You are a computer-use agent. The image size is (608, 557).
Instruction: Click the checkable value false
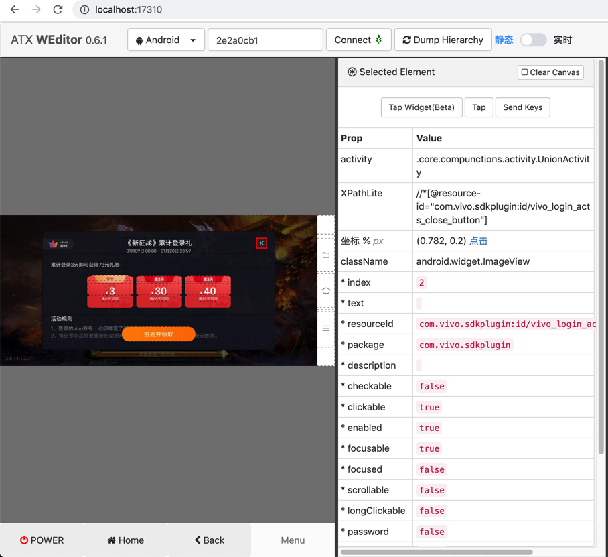[x=432, y=386]
